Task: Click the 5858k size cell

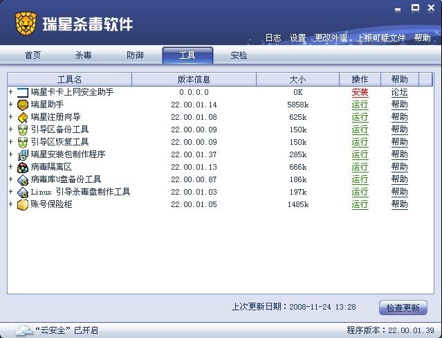Action: click(298, 105)
